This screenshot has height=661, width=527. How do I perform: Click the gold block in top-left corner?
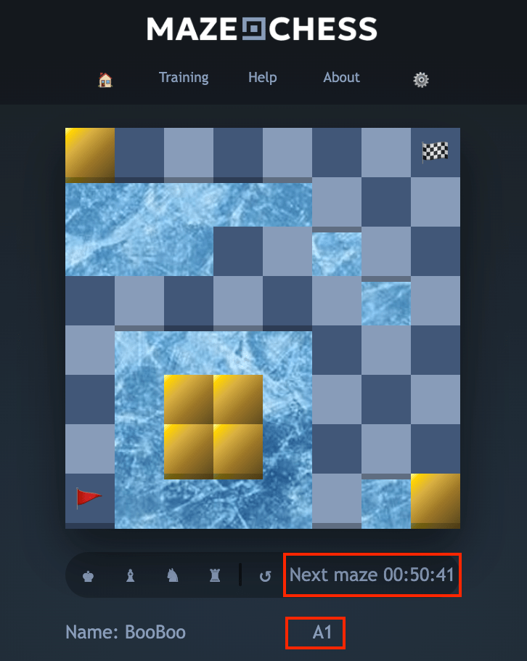(90, 155)
